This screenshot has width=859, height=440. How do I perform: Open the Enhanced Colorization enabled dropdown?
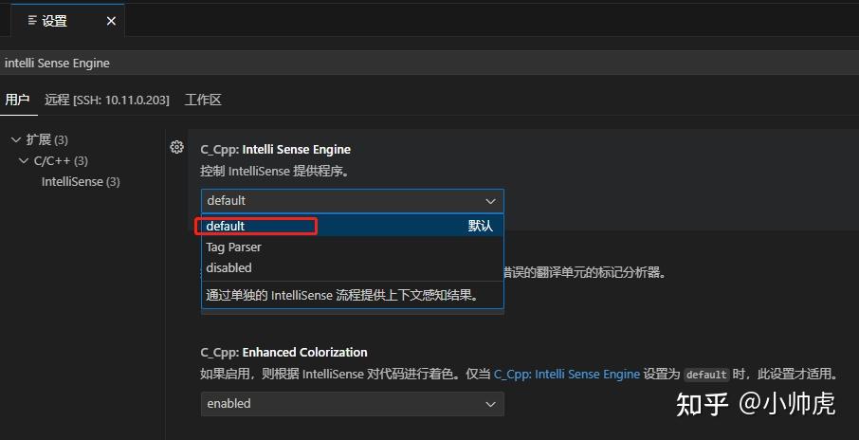[x=353, y=404]
